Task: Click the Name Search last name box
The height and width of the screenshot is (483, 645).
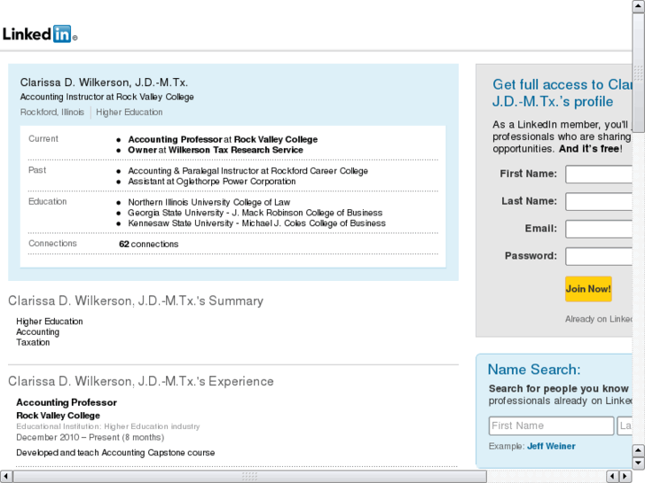Action: pos(625,426)
